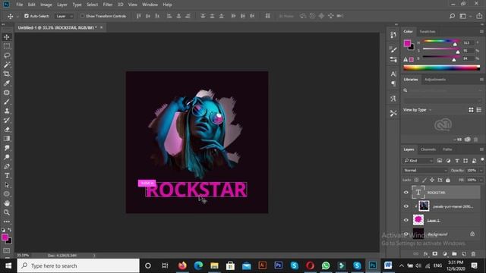Screen dimensions: 486x273
Task: Open Layers panel options menu
Action: point(481,149)
